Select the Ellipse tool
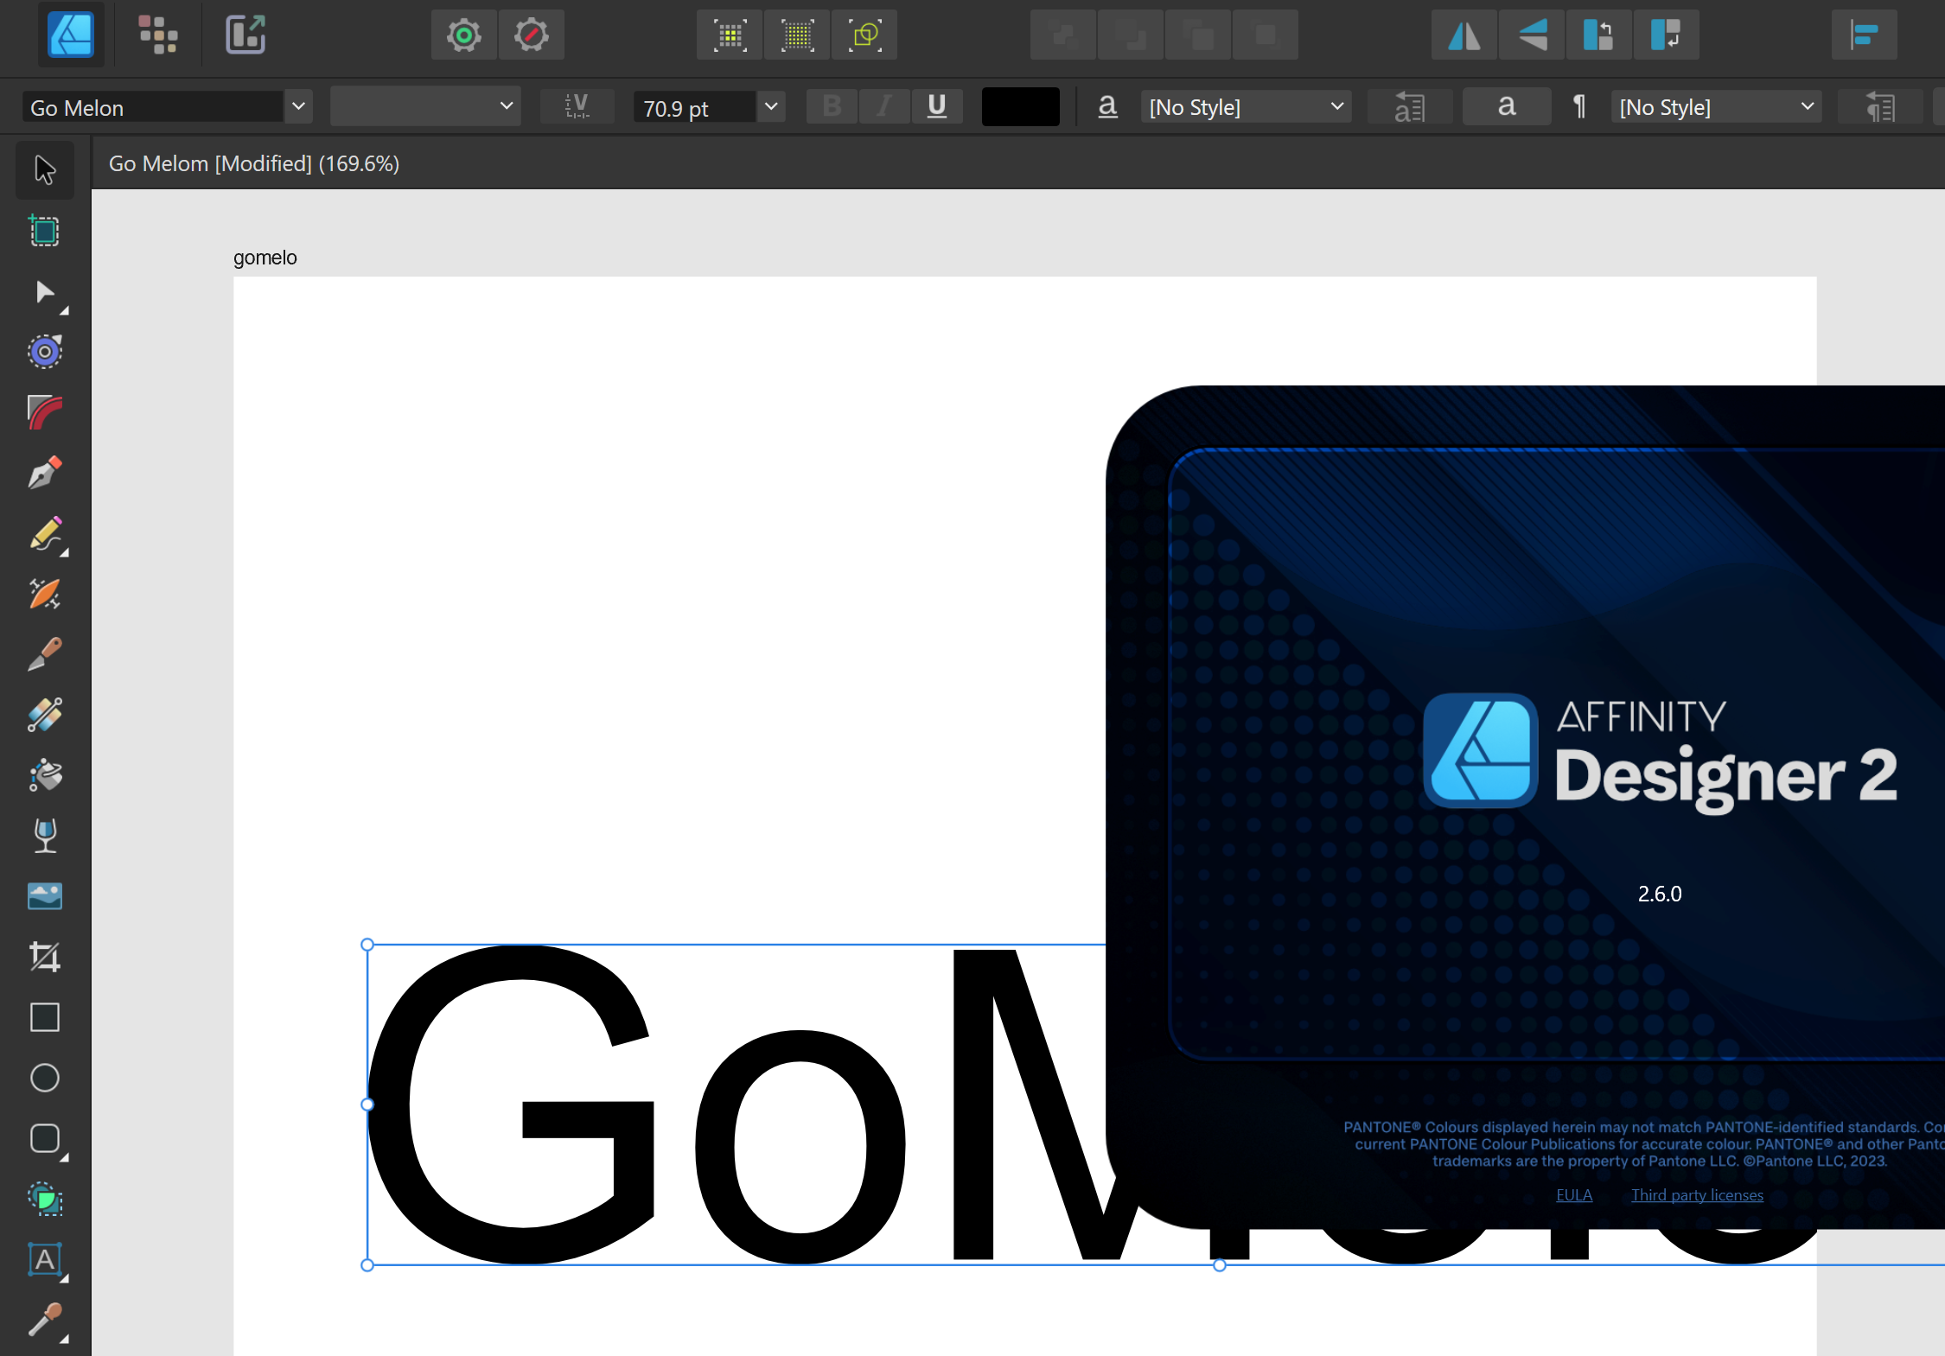The image size is (1945, 1356). click(45, 1078)
